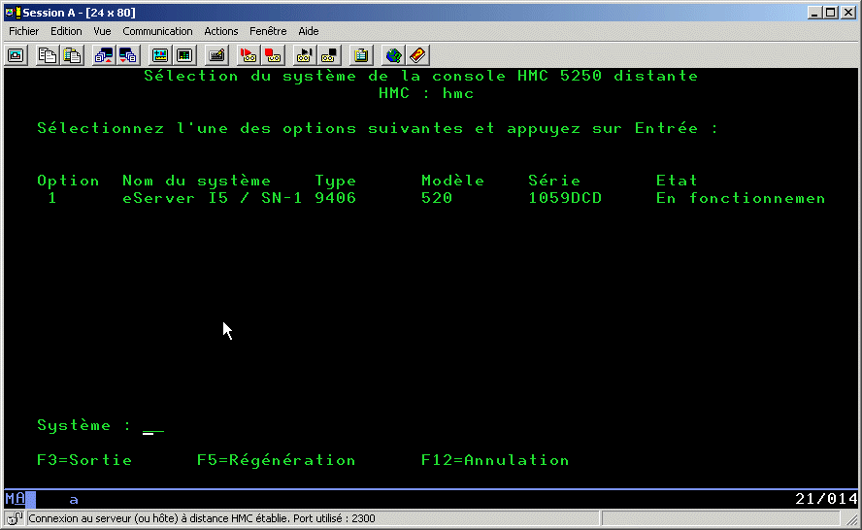The width and height of the screenshot is (862, 530).
Task: Click the Nom du système column header
Action: (196, 181)
